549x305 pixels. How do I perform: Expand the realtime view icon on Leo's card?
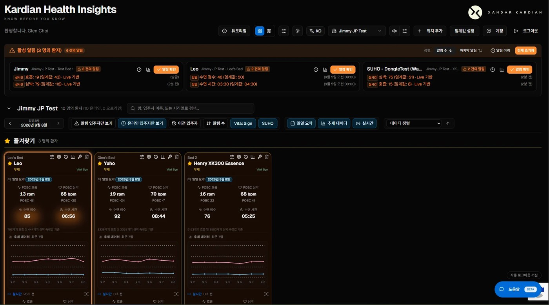[86, 294]
